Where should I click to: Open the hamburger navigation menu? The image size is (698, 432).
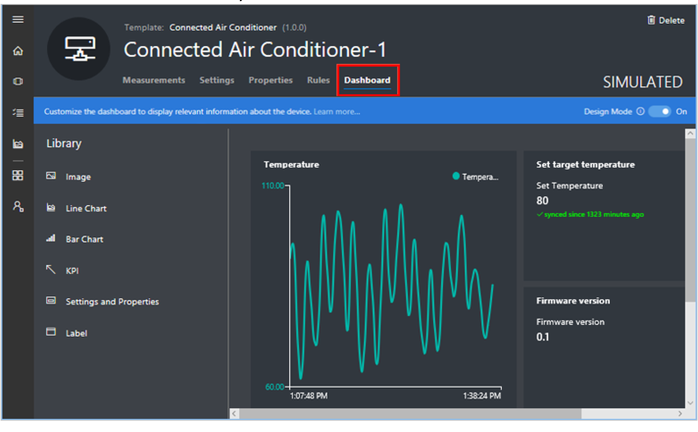(18, 20)
